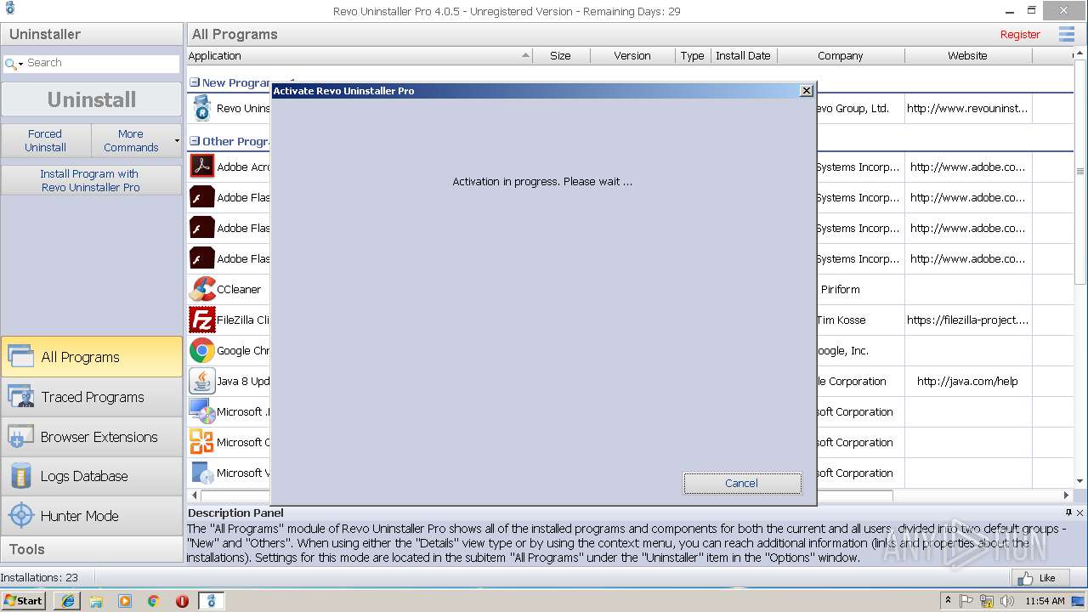
Task: Sort by the Company column
Action: [x=841, y=55]
